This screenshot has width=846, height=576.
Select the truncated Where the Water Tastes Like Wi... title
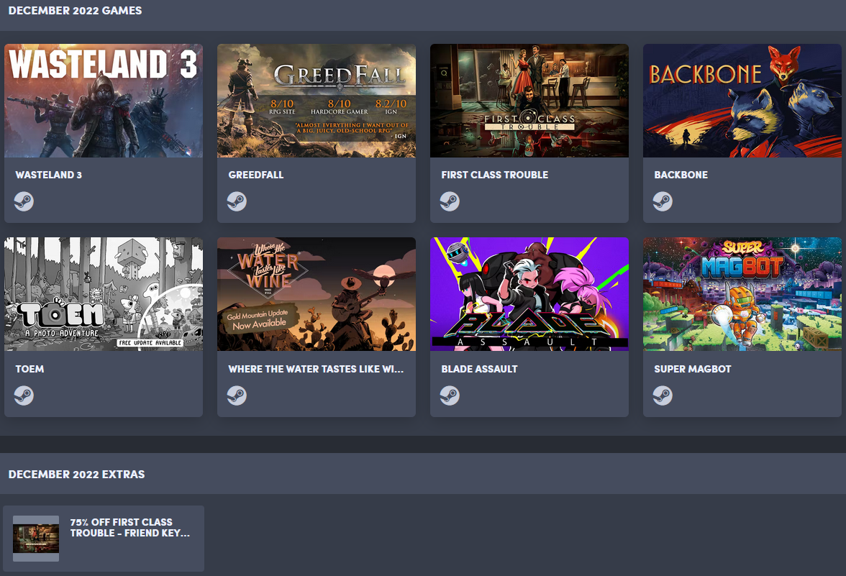tap(317, 369)
